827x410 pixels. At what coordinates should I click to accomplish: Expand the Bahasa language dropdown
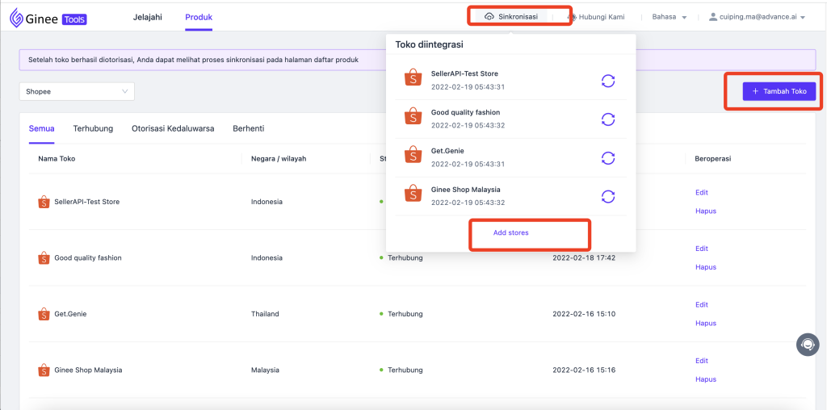tap(670, 17)
